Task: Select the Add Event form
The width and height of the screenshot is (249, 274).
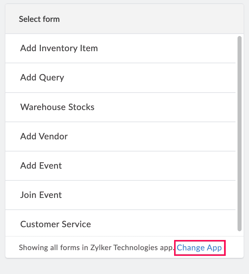Action: pos(41,166)
